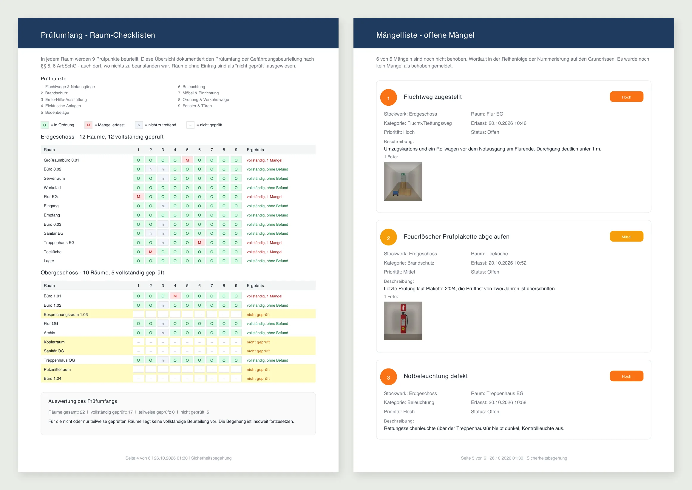Click the n legend box 'nicht zutreffend'
This screenshot has width=692, height=490.
(139, 125)
